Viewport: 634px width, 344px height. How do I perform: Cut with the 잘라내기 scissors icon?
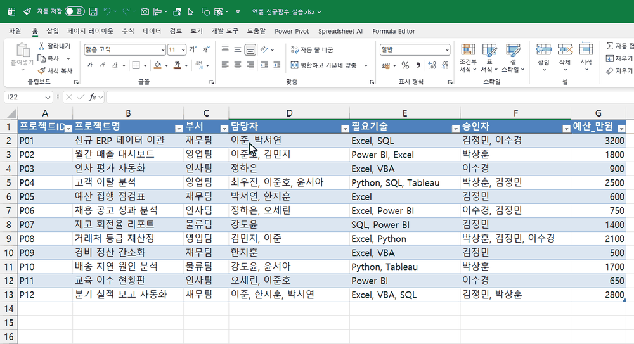point(41,46)
